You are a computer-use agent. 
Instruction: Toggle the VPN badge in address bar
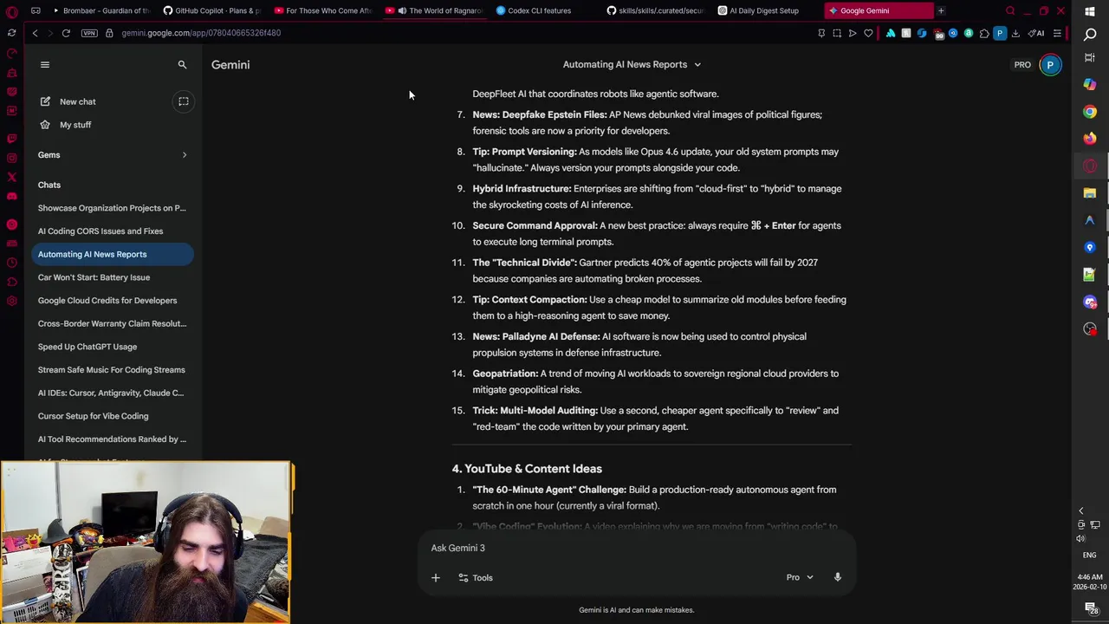[89, 33]
